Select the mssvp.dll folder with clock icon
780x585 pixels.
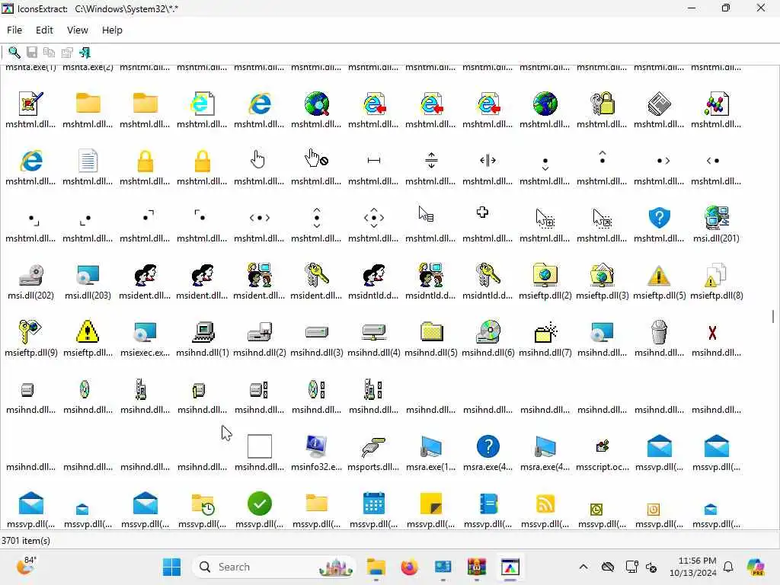click(203, 503)
